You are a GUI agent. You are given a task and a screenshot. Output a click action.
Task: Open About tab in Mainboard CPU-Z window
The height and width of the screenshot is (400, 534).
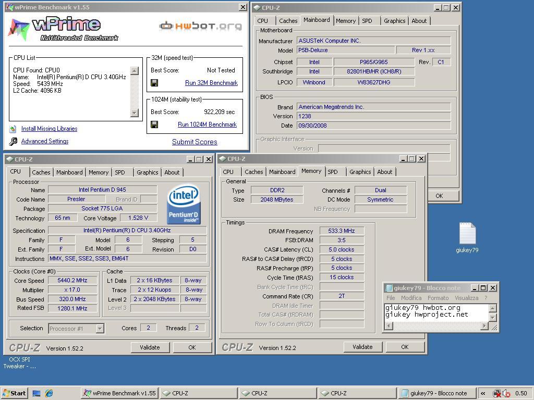tap(419, 21)
